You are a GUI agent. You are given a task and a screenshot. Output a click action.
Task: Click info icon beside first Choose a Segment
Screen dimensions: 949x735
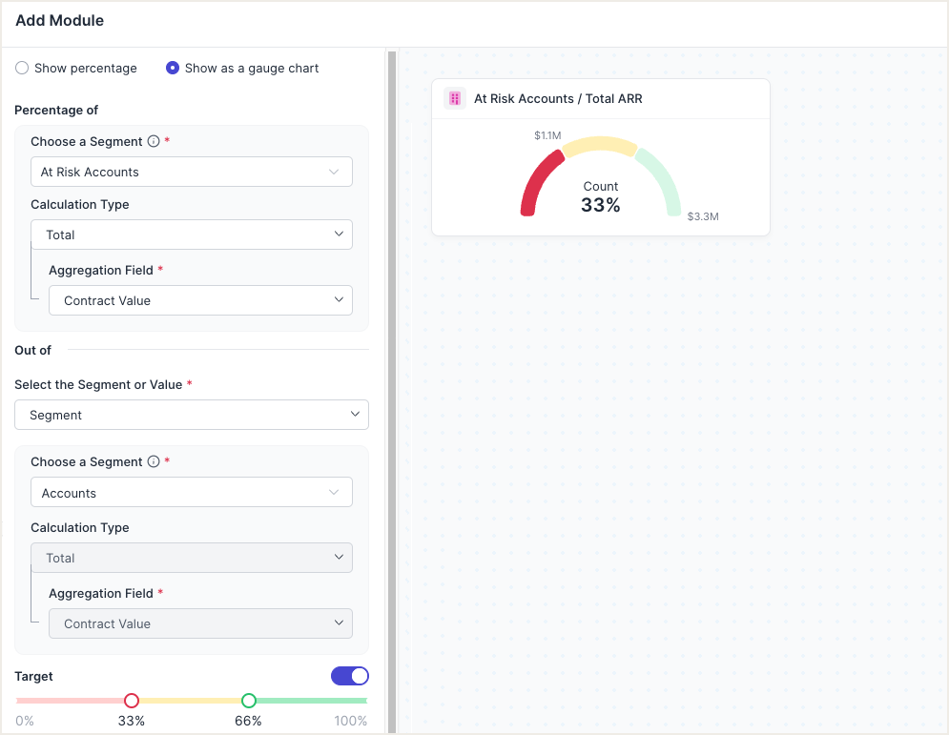tap(153, 141)
